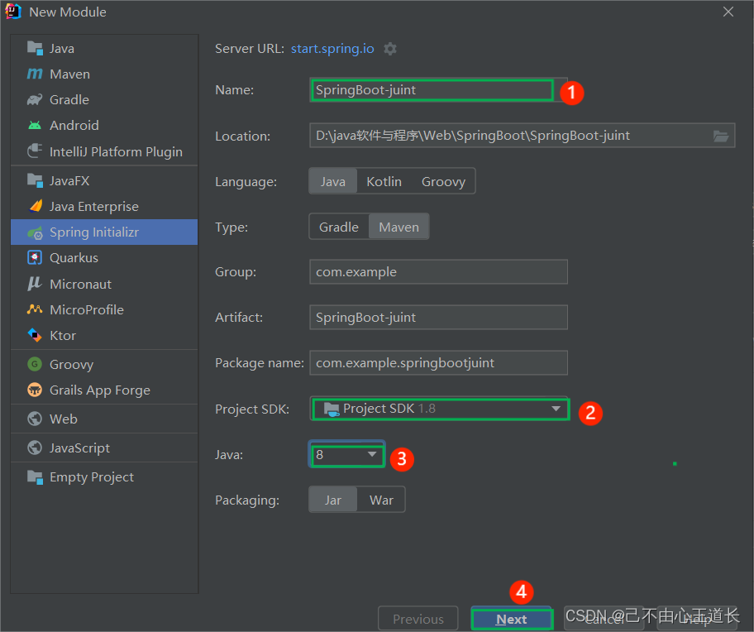This screenshot has width=754, height=632.
Task: Set packaging to Jar
Action: [332, 500]
